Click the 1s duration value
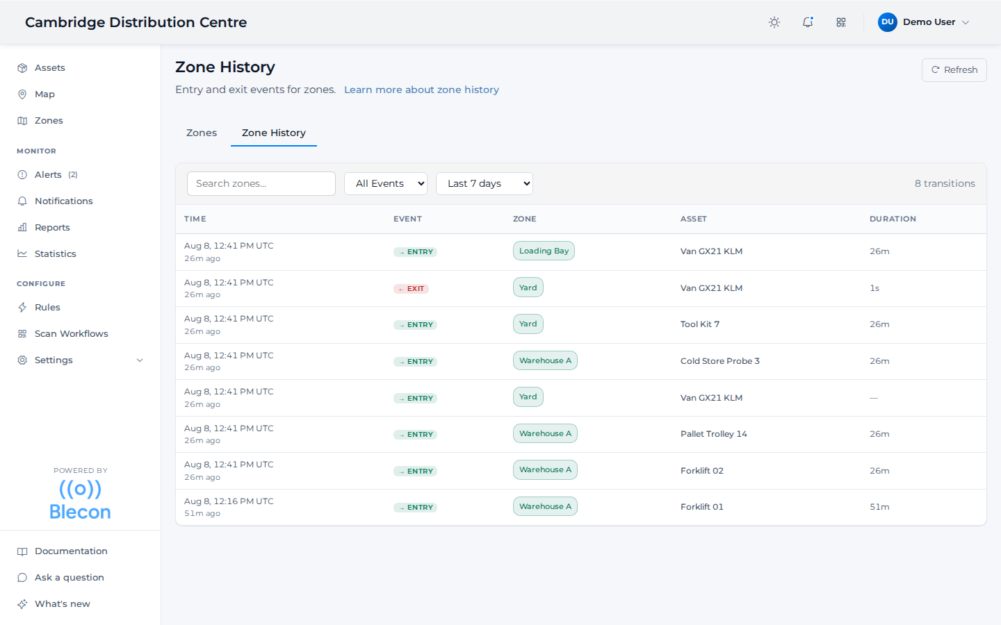The width and height of the screenshot is (1001, 625). coord(874,288)
